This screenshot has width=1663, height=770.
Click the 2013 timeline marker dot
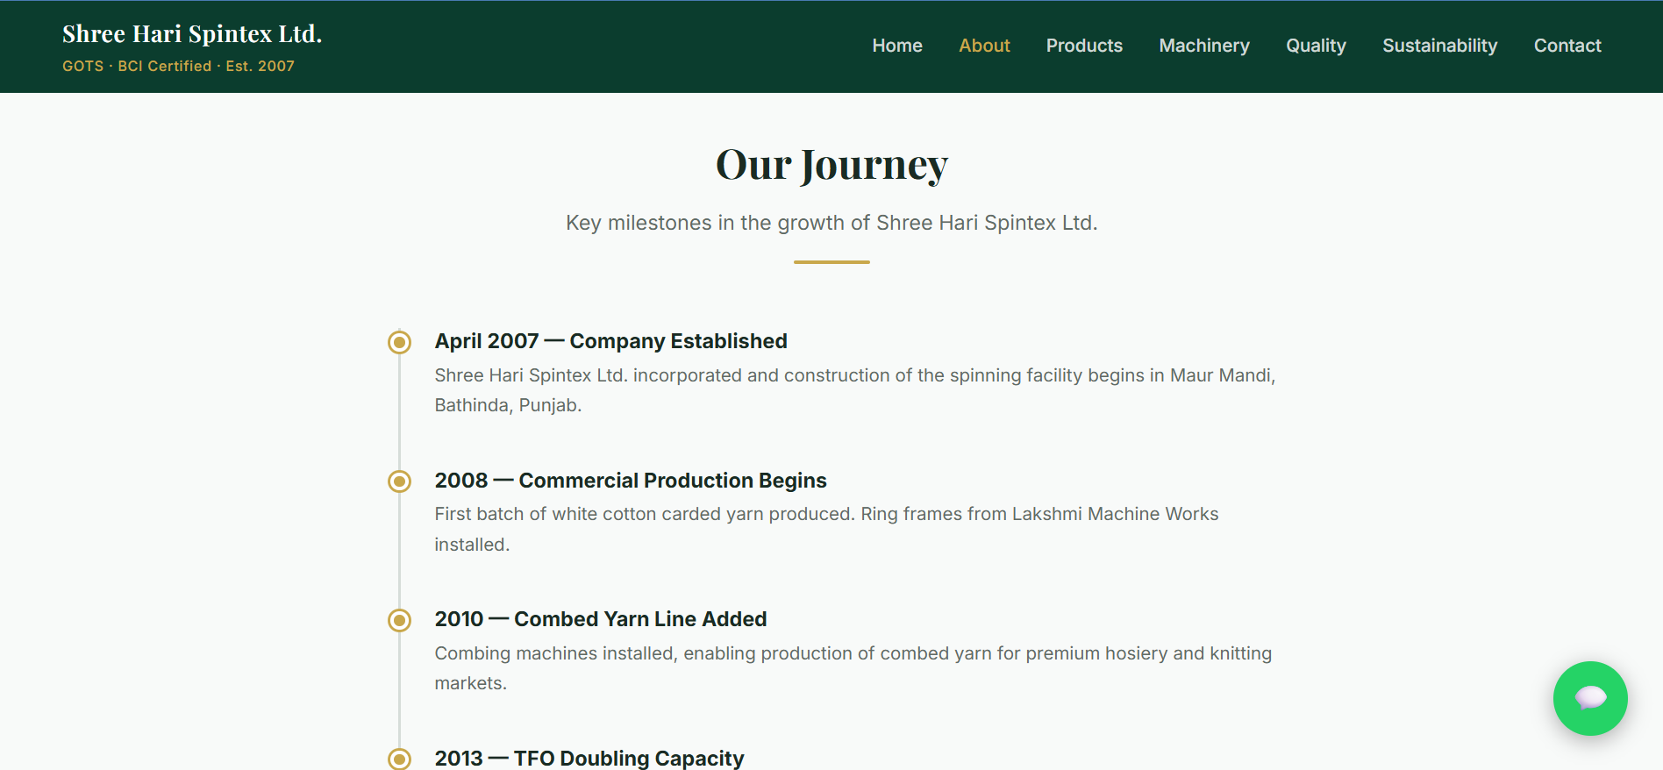click(399, 759)
